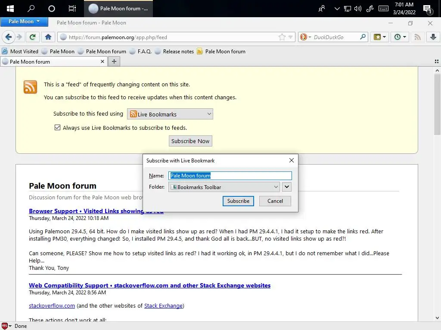The height and width of the screenshot is (330, 441).
Task: Go back with the navigation arrow
Action: point(9,37)
